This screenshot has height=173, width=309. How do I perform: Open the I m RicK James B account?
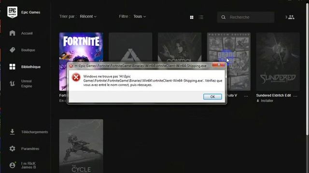(x=28, y=165)
